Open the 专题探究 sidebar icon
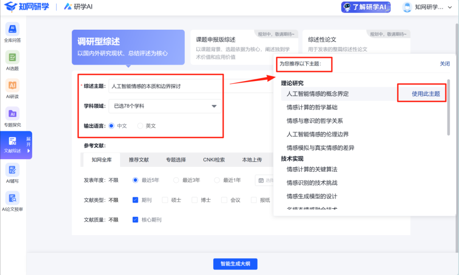459x275 pixels. tap(12, 114)
